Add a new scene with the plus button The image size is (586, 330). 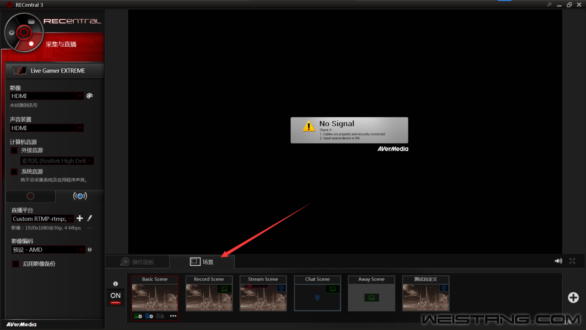[x=573, y=297]
